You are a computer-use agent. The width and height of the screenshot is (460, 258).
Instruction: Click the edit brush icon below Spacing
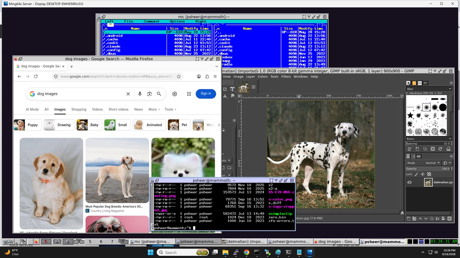click(409, 149)
